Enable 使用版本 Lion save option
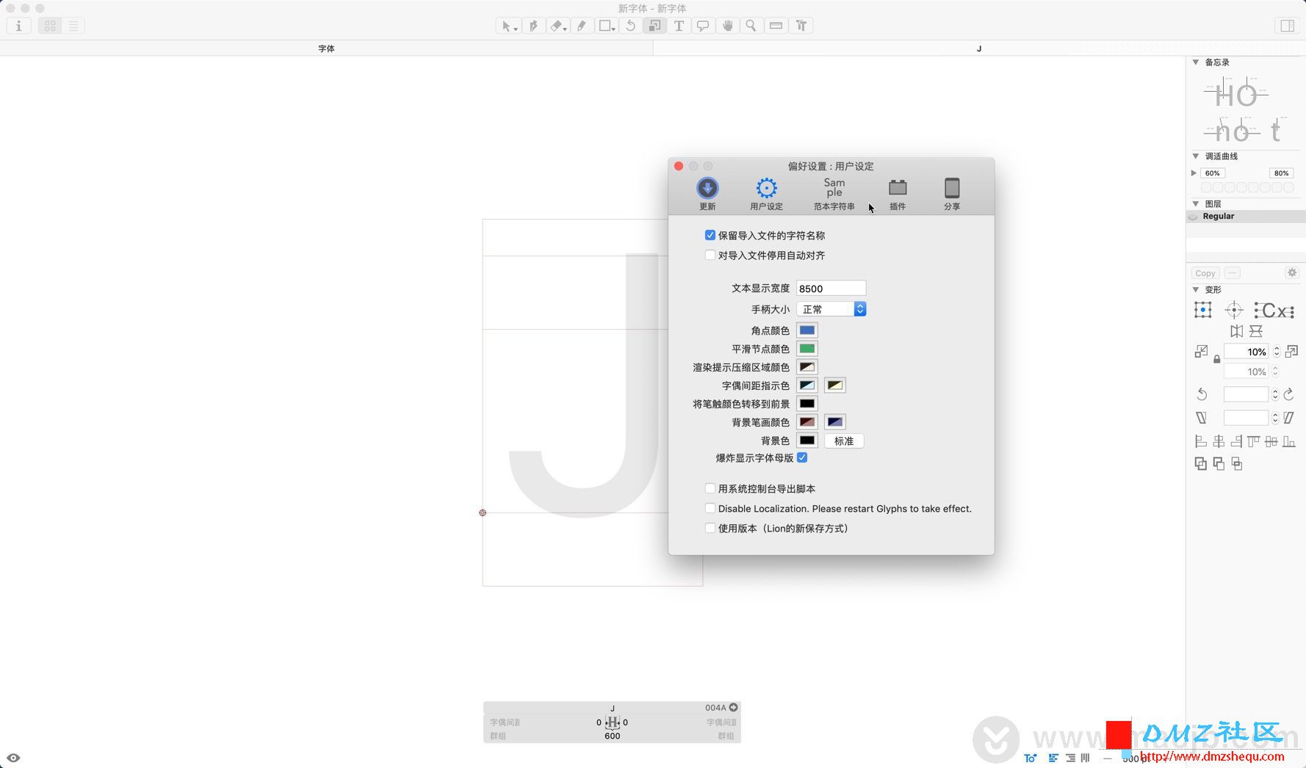This screenshot has width=1306, height=768. coord(710,528)
